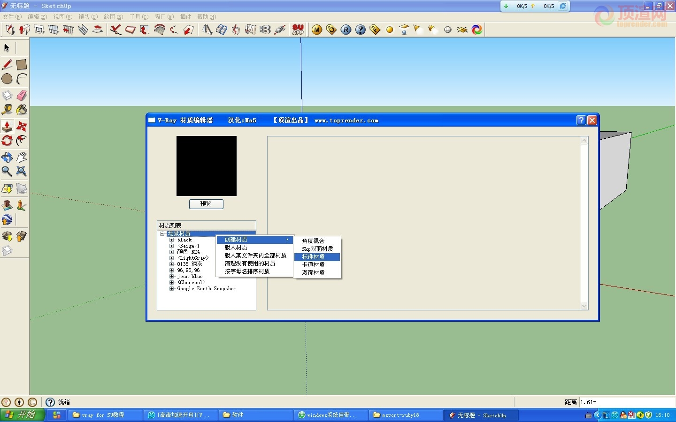The image size is (676, 422).
Task: Click the colorful swirl toolbar icon
Action: point(477,30)
